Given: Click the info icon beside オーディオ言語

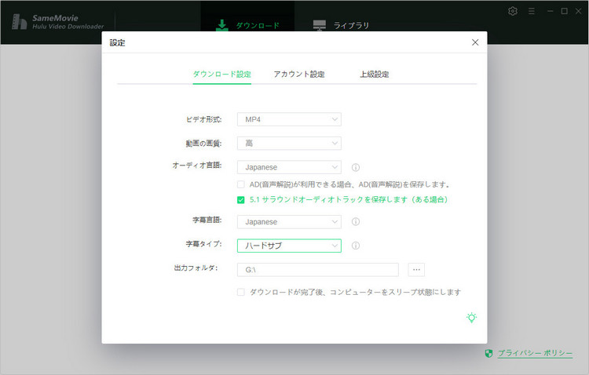Looking at the screenshot, I should tap(355, 167).
